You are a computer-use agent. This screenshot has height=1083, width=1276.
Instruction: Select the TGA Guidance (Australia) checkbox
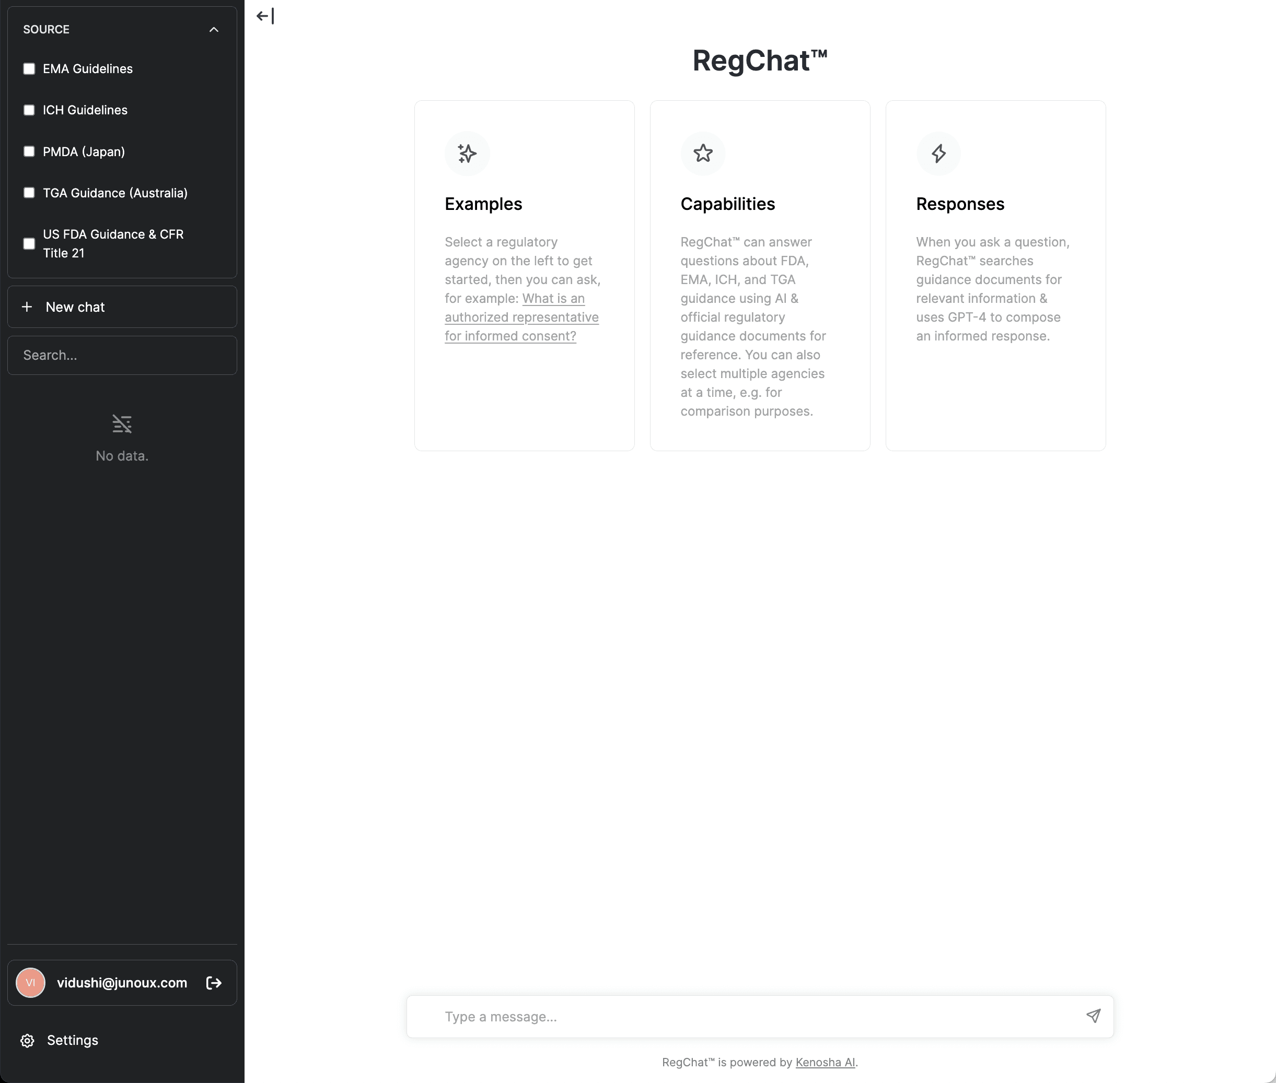(x=29, y=193)
